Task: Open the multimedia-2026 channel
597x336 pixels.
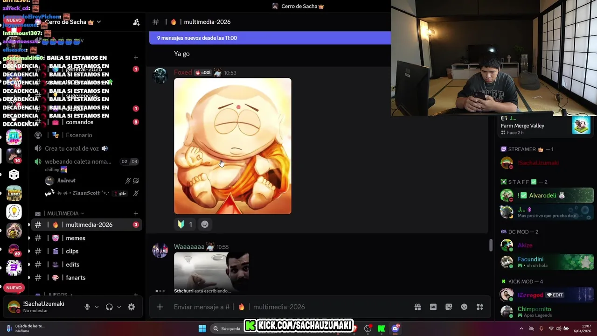Action: (86, 224)
